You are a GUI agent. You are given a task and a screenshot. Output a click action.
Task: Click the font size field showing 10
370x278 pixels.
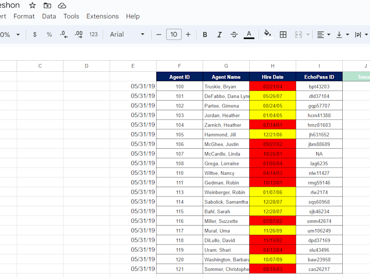(x=174, y=34)
